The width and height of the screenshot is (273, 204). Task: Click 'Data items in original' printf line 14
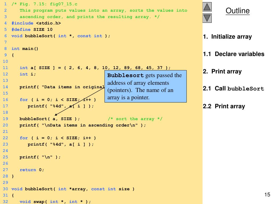[62, 87]
